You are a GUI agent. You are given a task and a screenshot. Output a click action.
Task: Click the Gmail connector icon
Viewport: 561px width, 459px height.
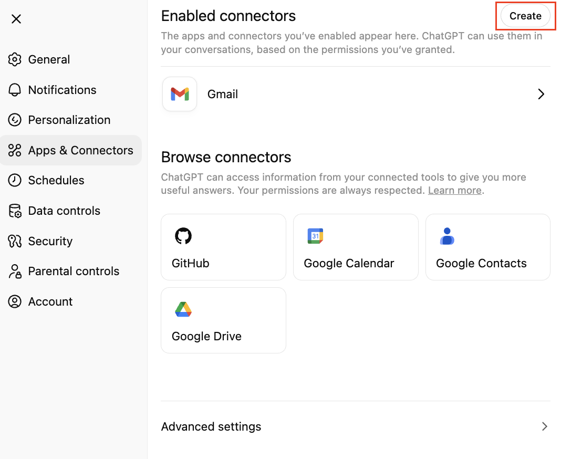(180, 94)
